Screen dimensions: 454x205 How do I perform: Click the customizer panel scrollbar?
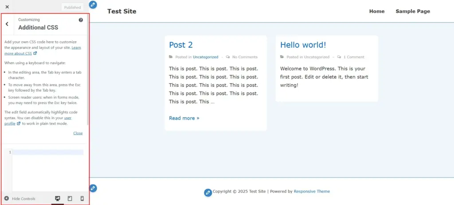87,70
